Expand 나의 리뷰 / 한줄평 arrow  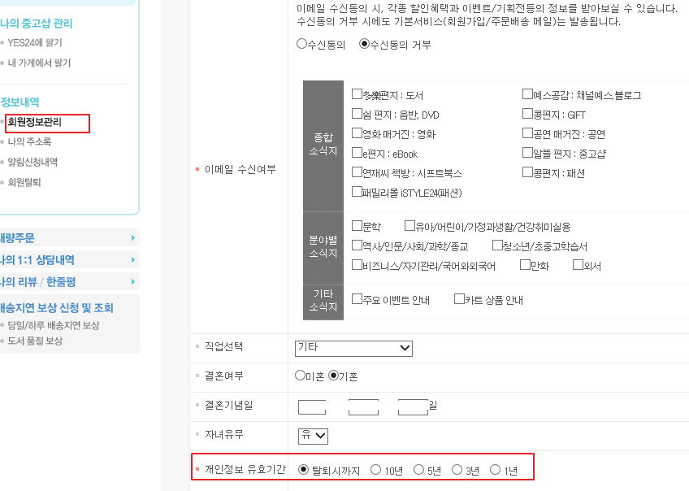[x=132, y=282]
